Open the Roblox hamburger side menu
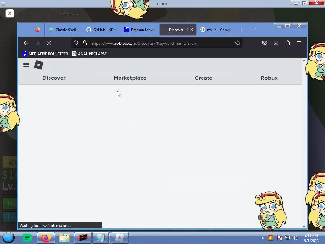Image resolution: width=325 pixels, height=244 pixels. coord(26,65)
